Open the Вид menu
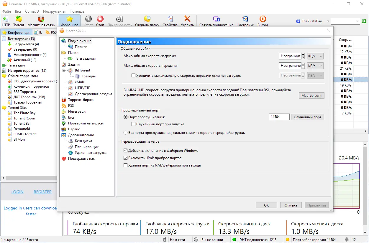The height and width of the screenshot is (243, 369). click(x=18, y=11)
